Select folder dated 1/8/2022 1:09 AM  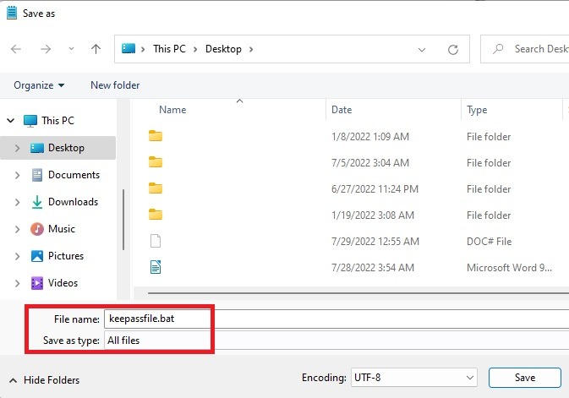[x=156, y=136]
